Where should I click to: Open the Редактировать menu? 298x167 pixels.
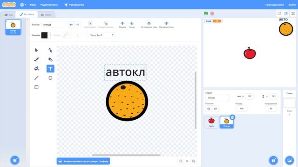(x=49, y=5)
